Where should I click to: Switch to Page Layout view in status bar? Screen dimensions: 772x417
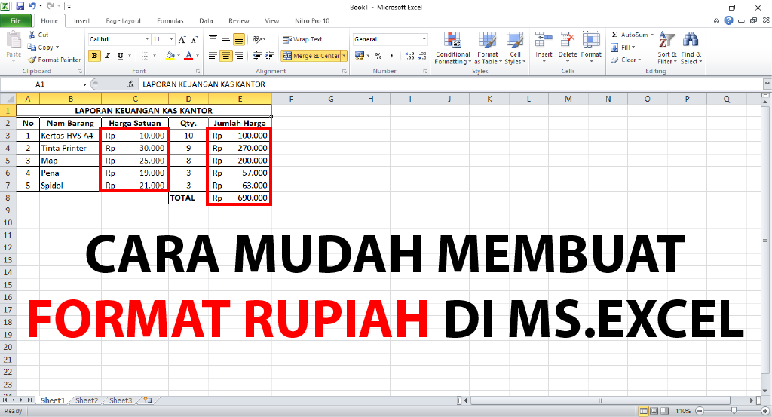(x=654, y=411)
